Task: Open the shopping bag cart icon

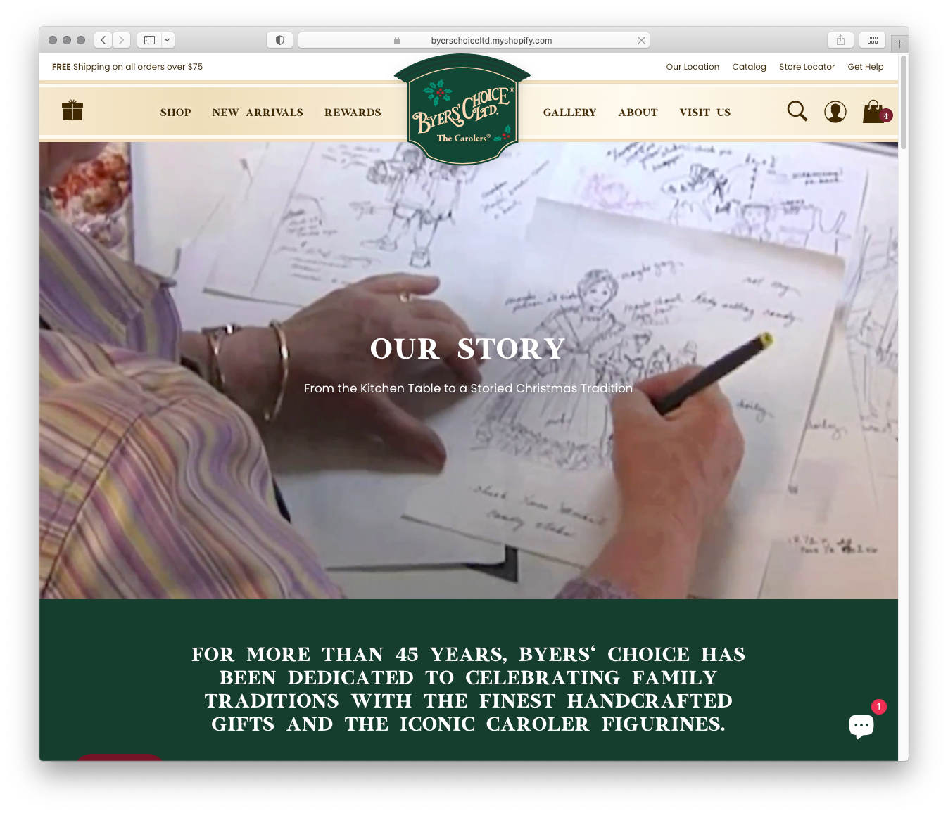Action: pos(873,112)
